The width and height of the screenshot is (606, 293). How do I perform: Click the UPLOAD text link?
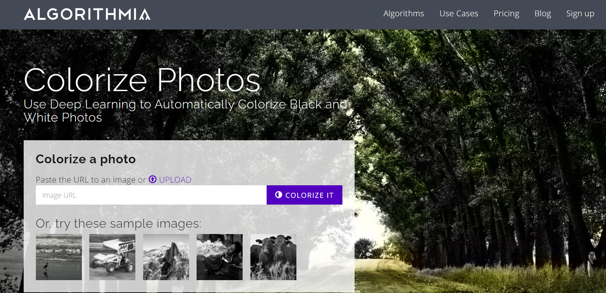pos(175,180)
